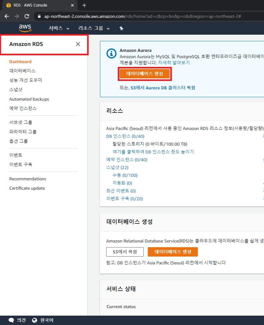Open 데이터베이스 in the sidebar
The image size is (264, 325).
point(23,71)
